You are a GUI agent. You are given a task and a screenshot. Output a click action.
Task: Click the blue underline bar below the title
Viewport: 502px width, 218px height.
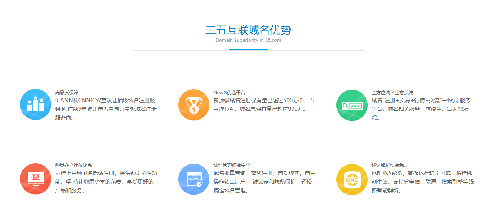point(248,49)
